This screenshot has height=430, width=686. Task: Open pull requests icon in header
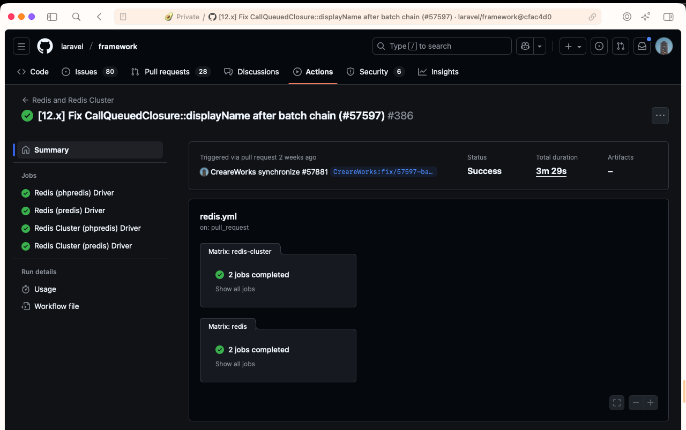621,47
